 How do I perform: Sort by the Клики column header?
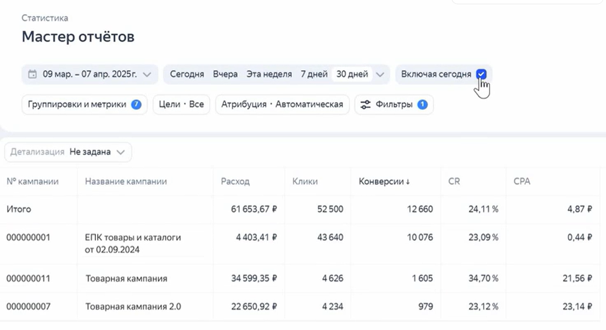point(305,181)
